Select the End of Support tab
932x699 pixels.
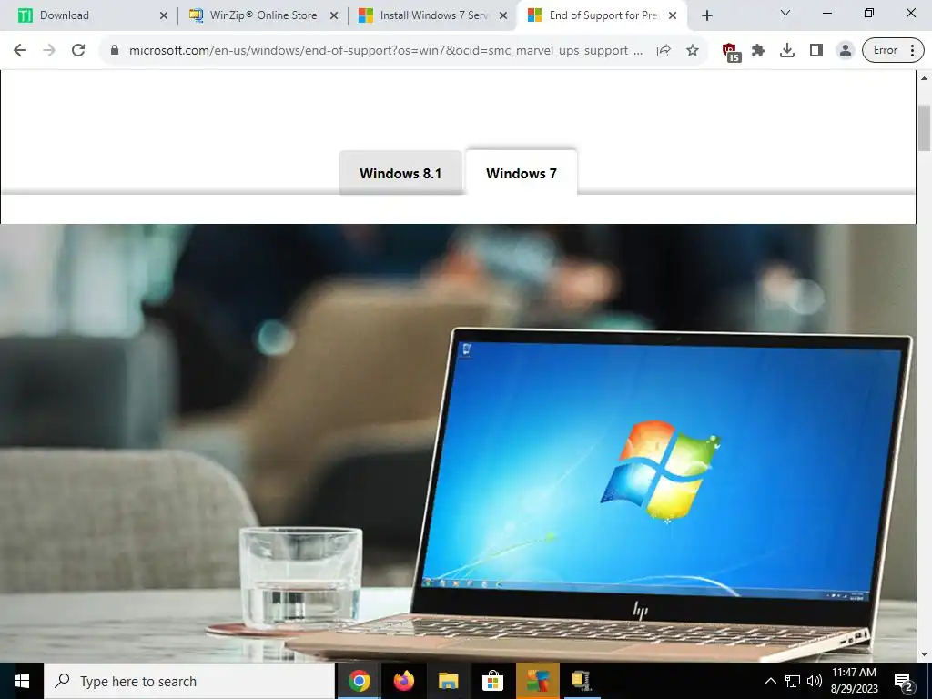[x=603, y=15]
